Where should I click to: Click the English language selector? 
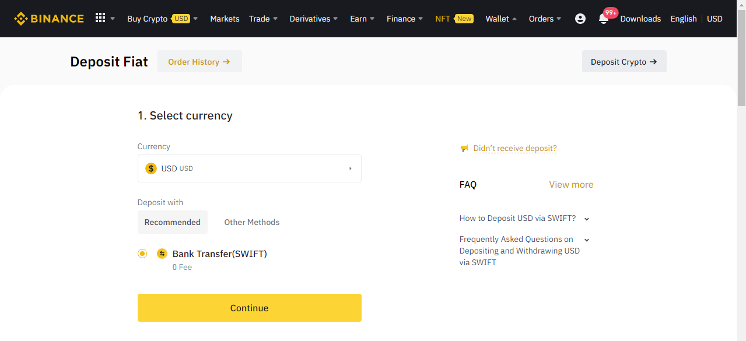click(x=684, y=19)
